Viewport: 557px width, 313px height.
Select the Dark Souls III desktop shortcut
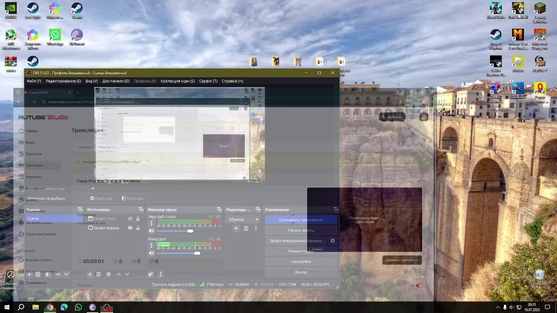[518, 11]
